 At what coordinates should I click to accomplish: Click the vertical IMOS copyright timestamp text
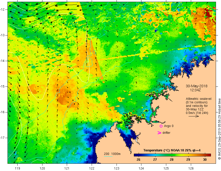point(219,129)
